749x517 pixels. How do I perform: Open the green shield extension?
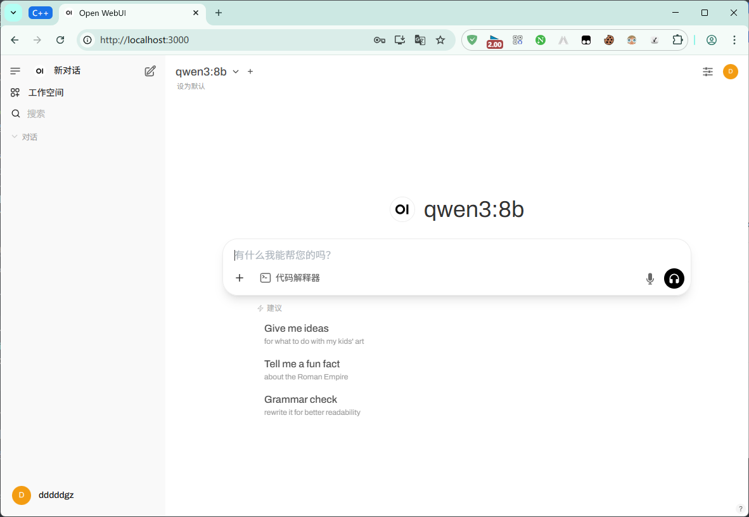pyautogui.click(x=472, y=40)
